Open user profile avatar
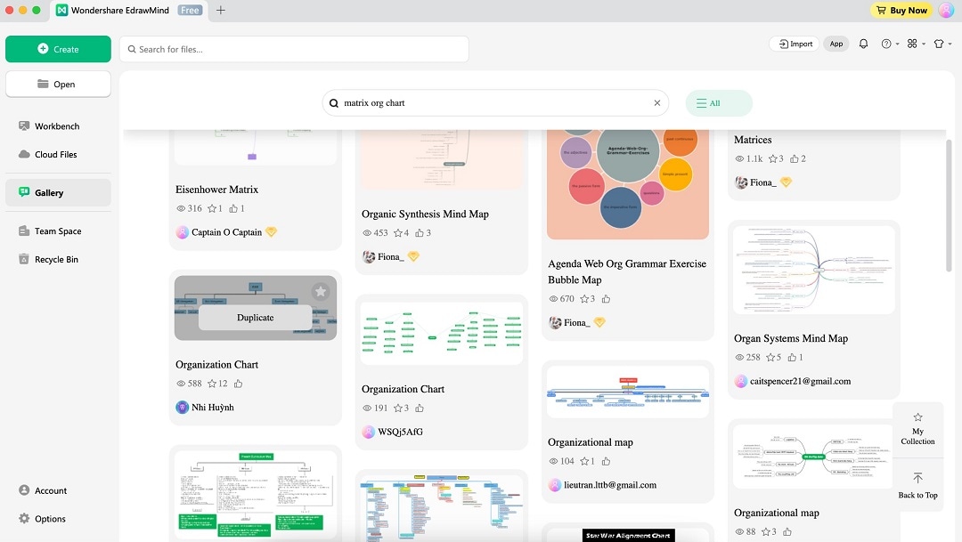This screenshot has width=962, height=542. pyautogui.click(x=946, y=11)
